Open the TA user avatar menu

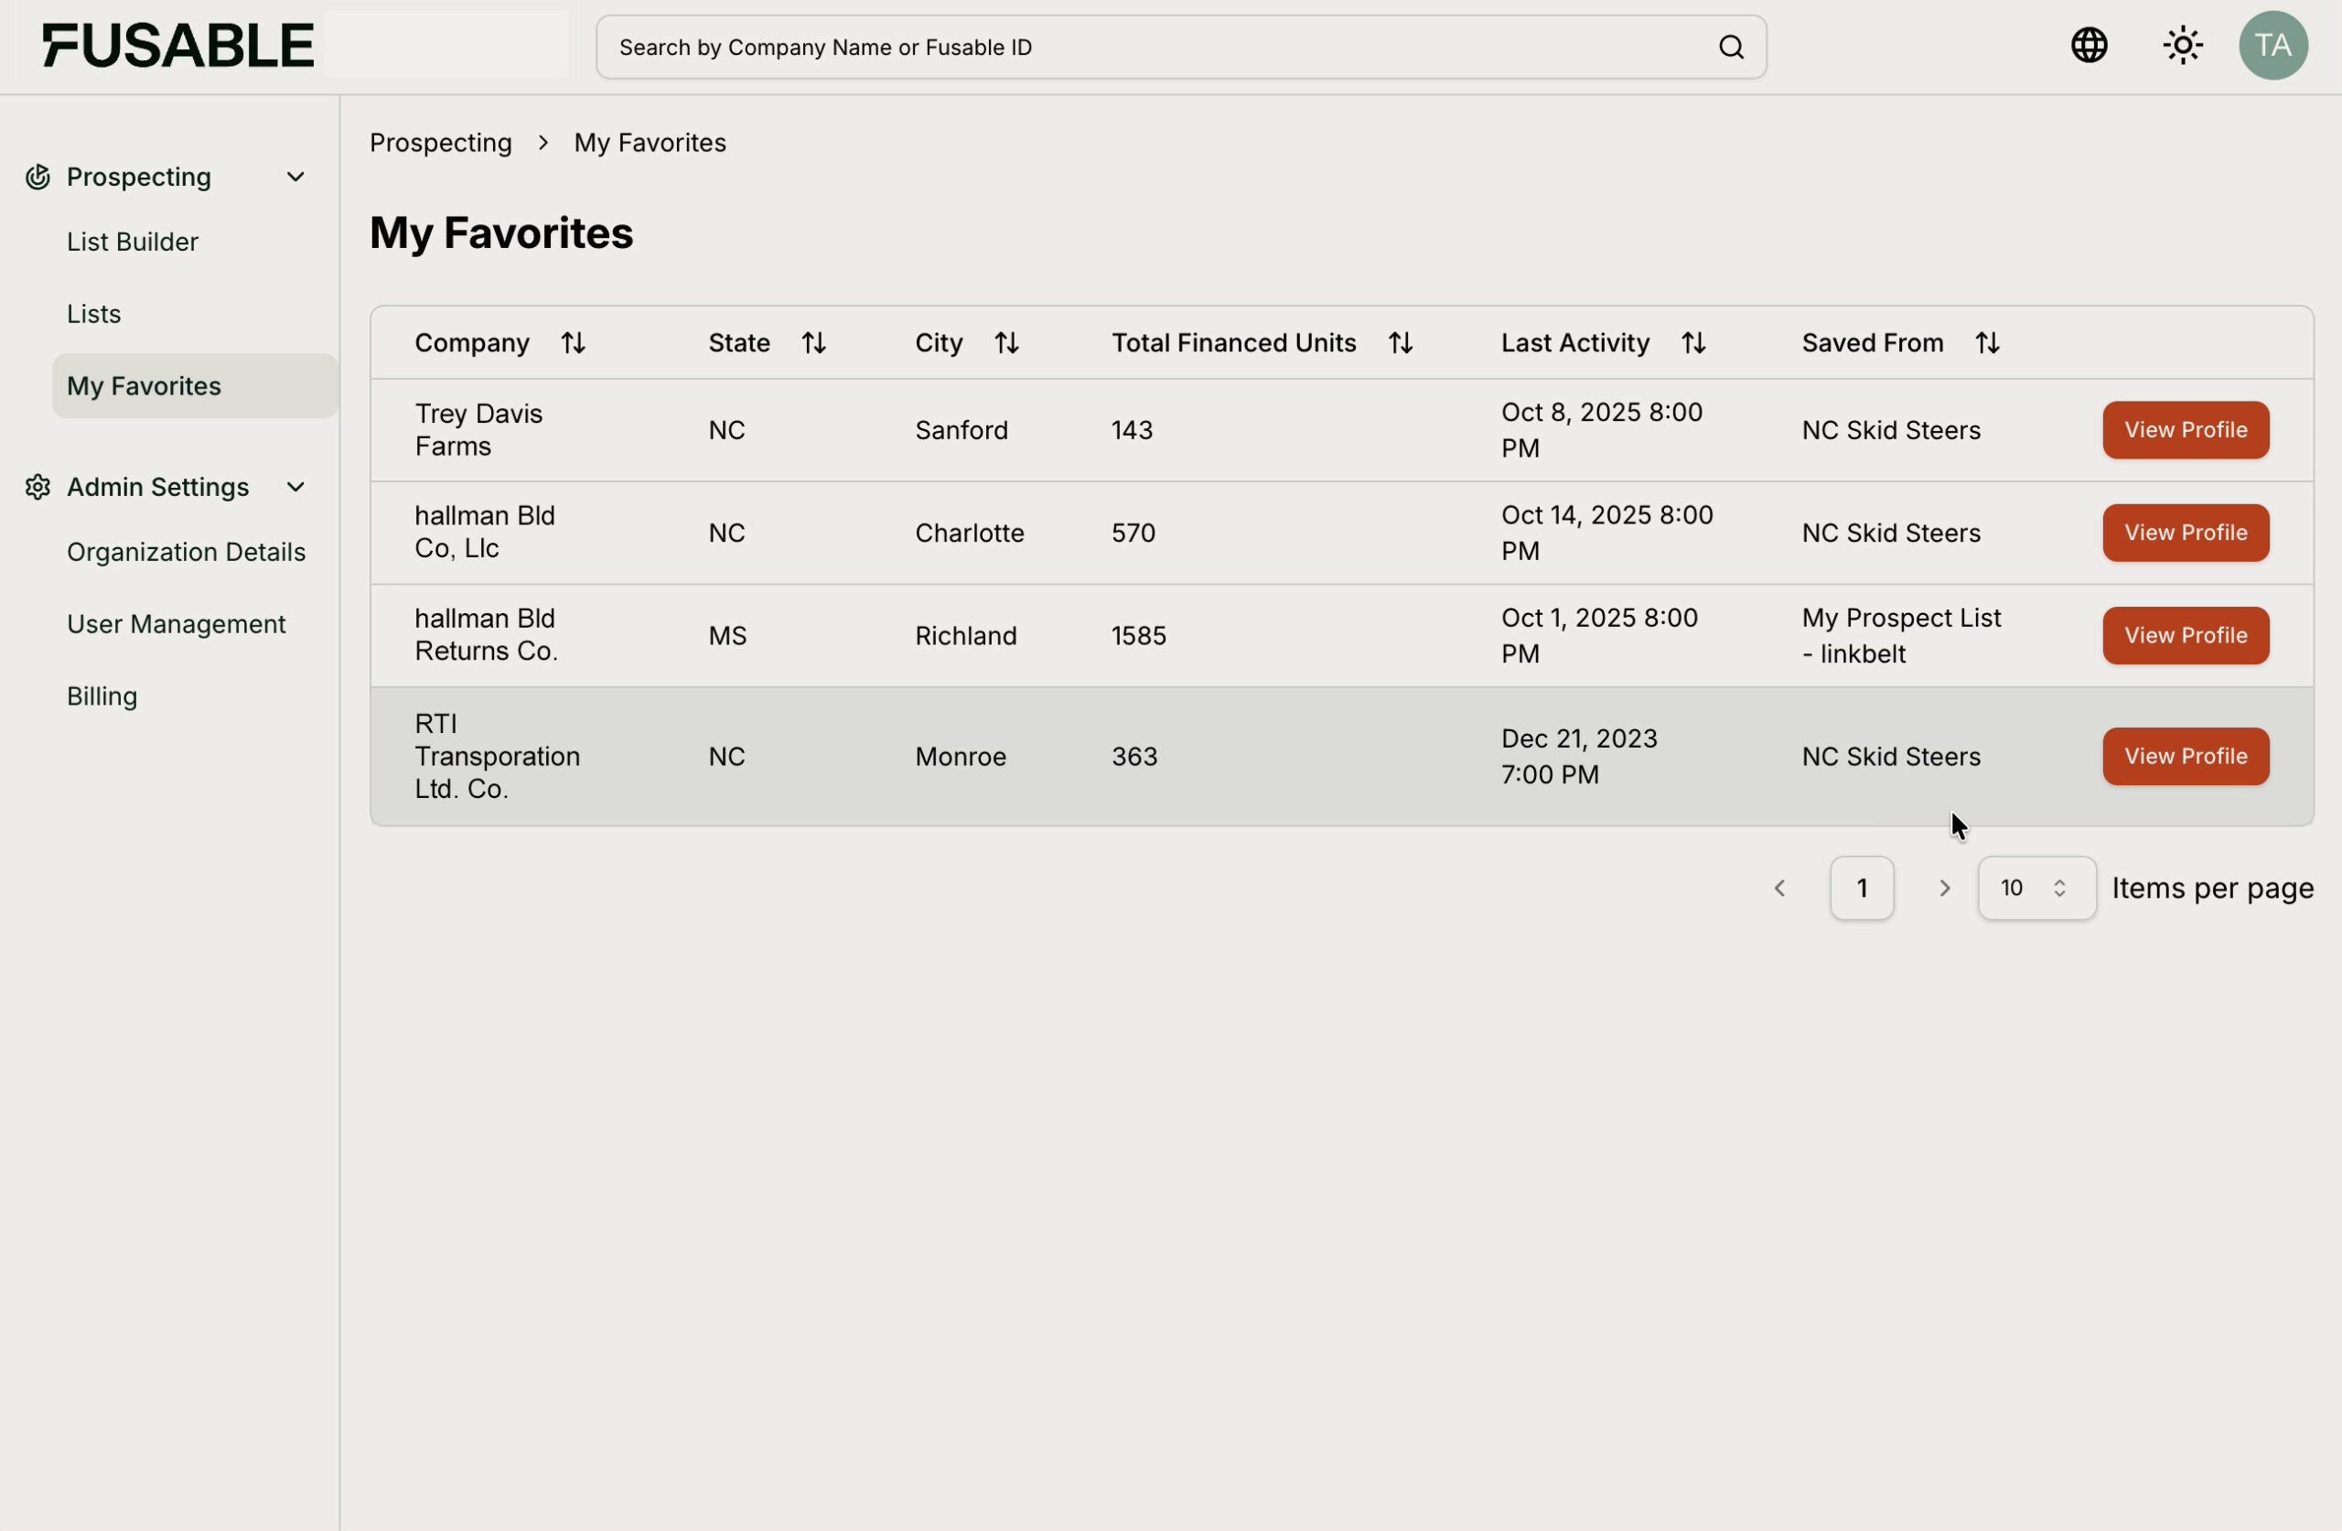(x=2272, y=45)
